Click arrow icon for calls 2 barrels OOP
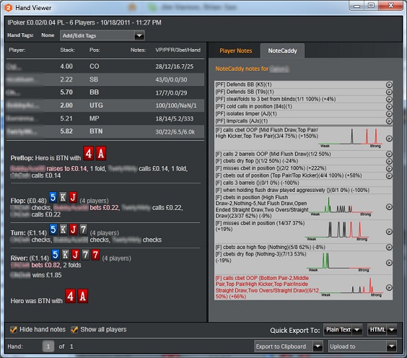This screenshot has width=407, height=358. 388,154
